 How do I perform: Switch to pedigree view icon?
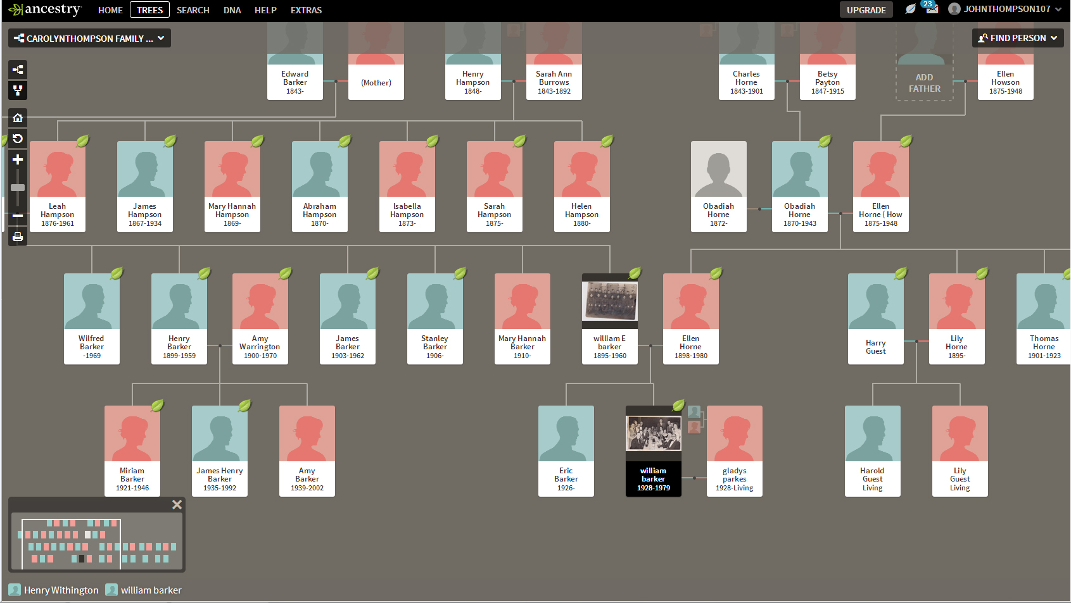(x=18, y=70)
